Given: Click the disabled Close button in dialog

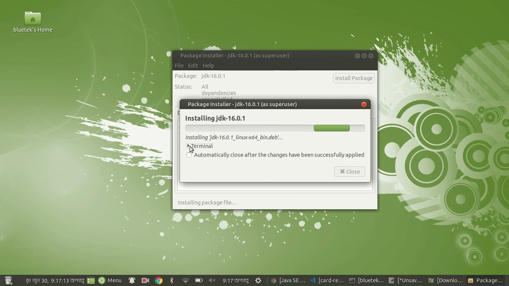Looking at the screenshot, I should click(350, 172).
